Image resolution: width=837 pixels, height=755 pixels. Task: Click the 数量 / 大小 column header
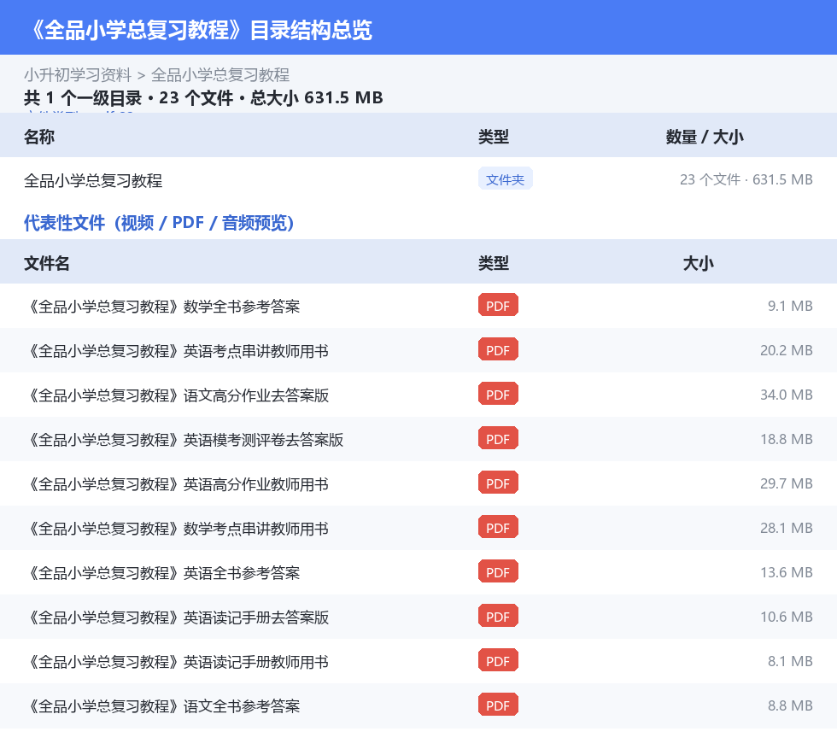pyautogui.click(x=705, y=137)
